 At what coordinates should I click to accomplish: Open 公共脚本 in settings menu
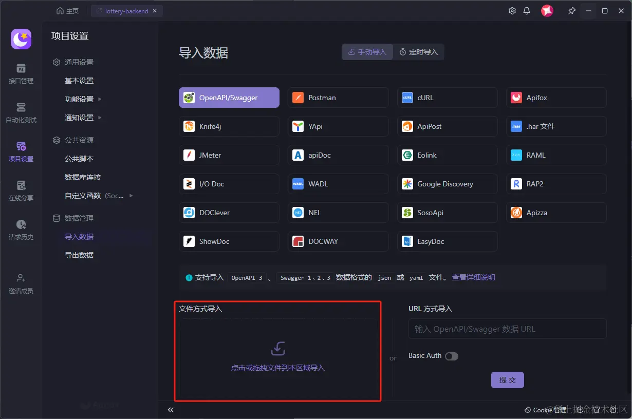79,159
